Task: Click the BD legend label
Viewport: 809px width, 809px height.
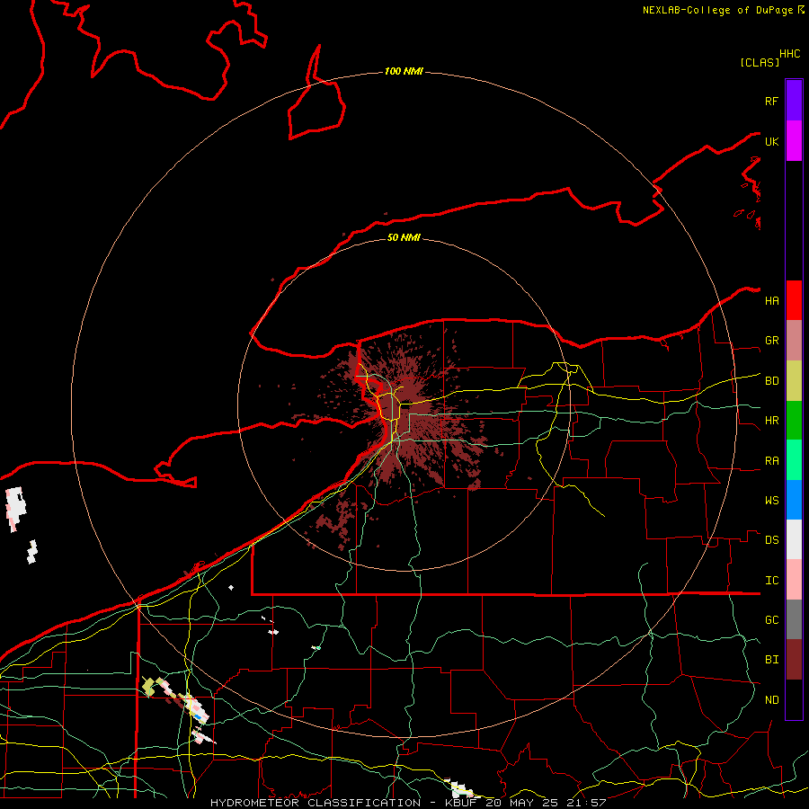Action: (x=771, y=381)
